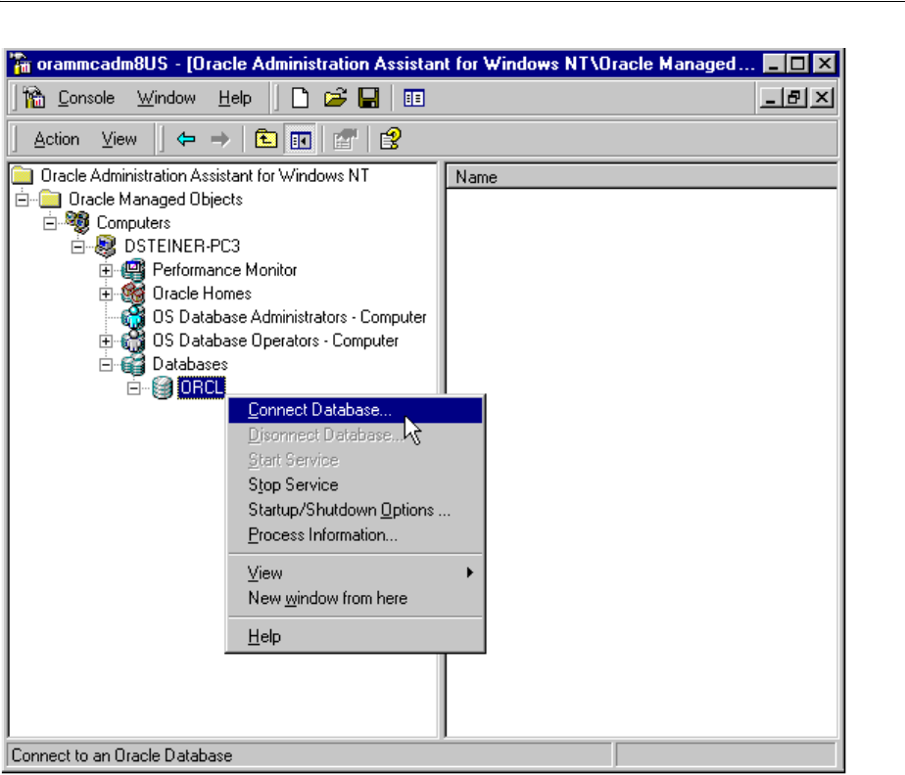The width and height of the screenshot is (905, 775).
Task: Click the Performance Monitor icon
Action: pos(133,270)
